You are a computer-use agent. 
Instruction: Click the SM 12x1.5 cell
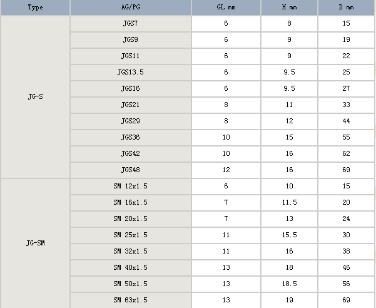130,186
